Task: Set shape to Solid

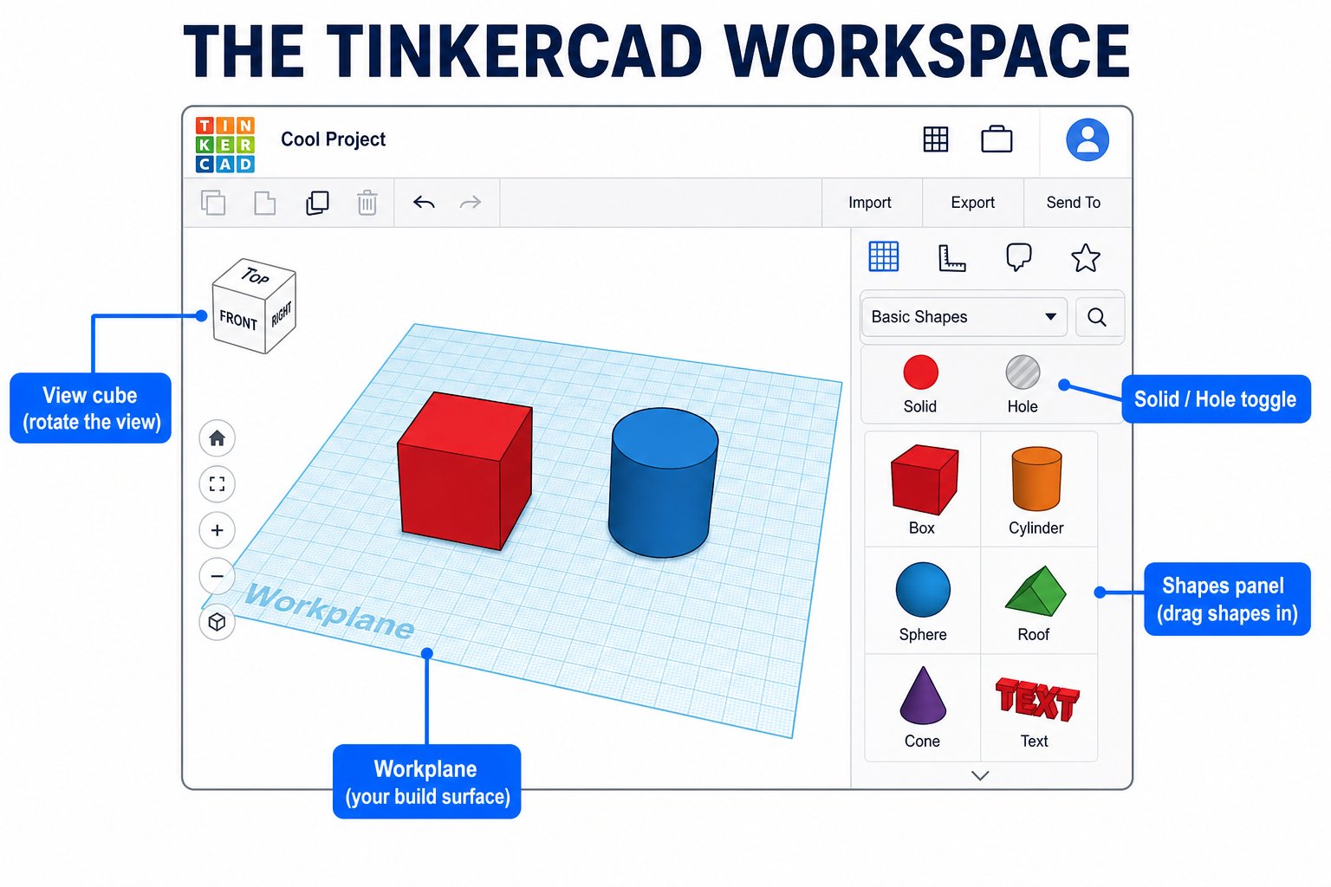Action: [x=920, y=385]
